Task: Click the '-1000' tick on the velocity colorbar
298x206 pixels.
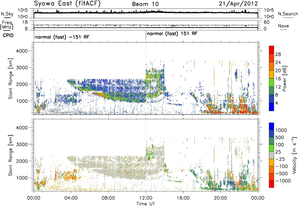Action: coord(283,181)
